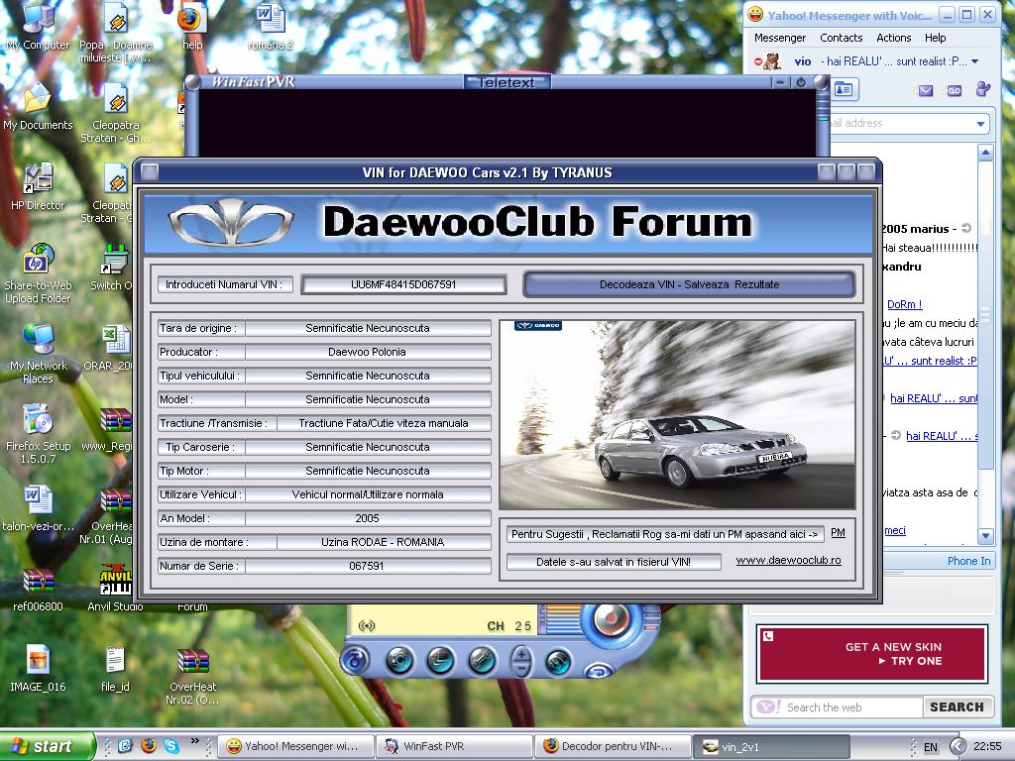Expand the Yahoo! status message dropdown arrow

click(975, 61)
